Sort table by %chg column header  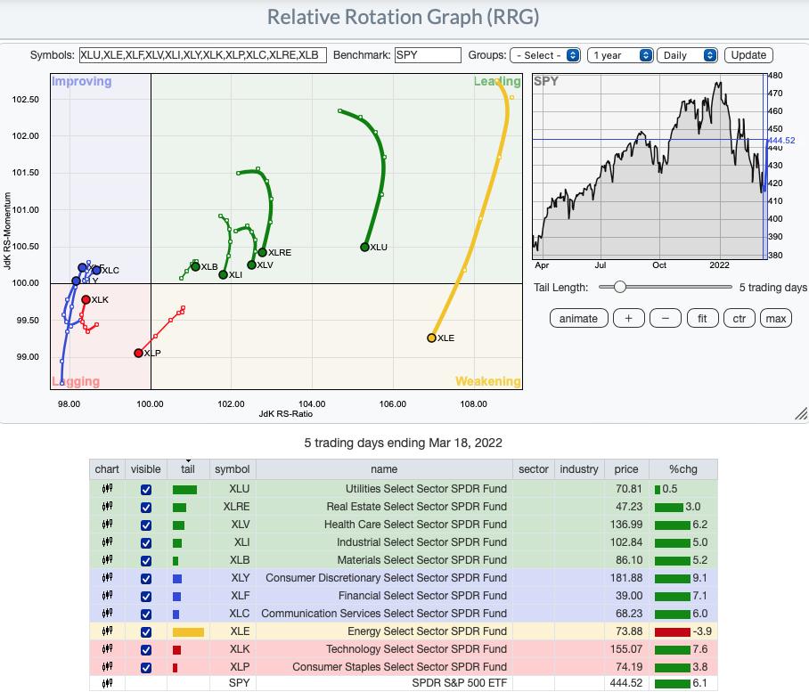point(682,469)
